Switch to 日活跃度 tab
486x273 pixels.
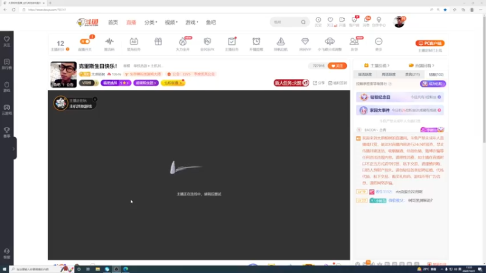click(x=365, y=74)
